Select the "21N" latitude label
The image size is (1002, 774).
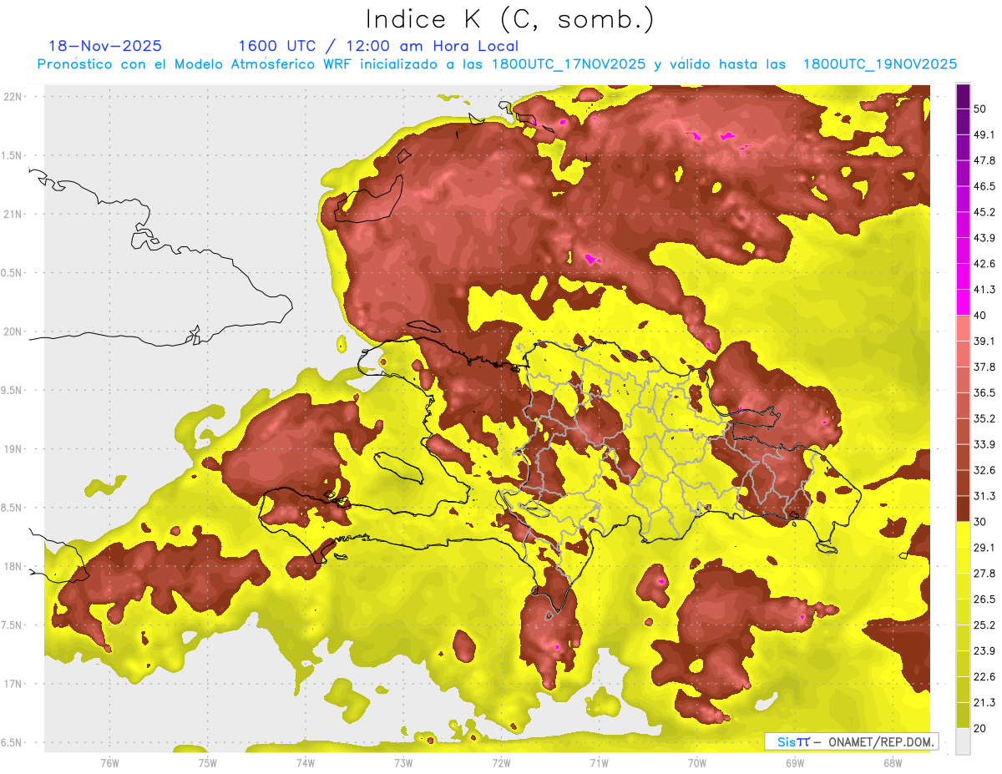pos(13,215)
